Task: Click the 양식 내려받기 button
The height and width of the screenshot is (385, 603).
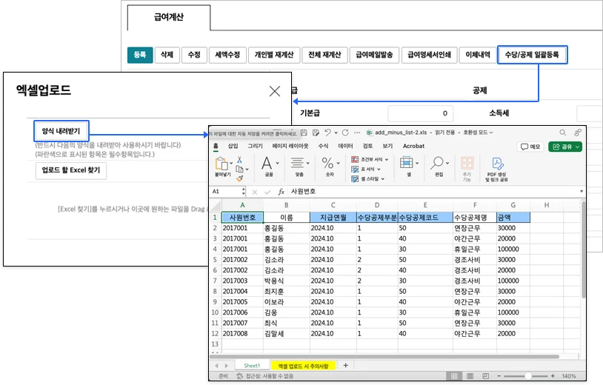Action: click(61, 131)
